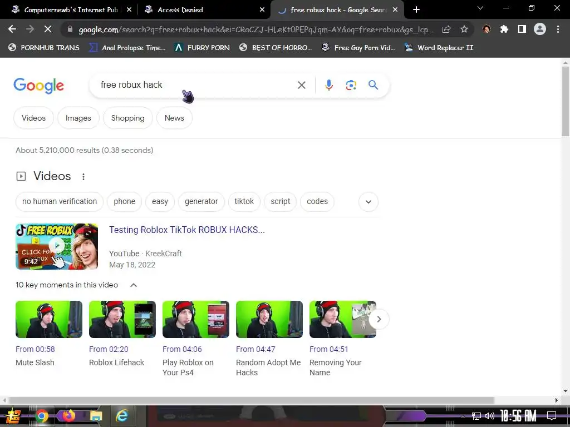The image size is (570, 427).
Task: Open the BEST OF HORRO... bookmark
Action: pos(276,48)
